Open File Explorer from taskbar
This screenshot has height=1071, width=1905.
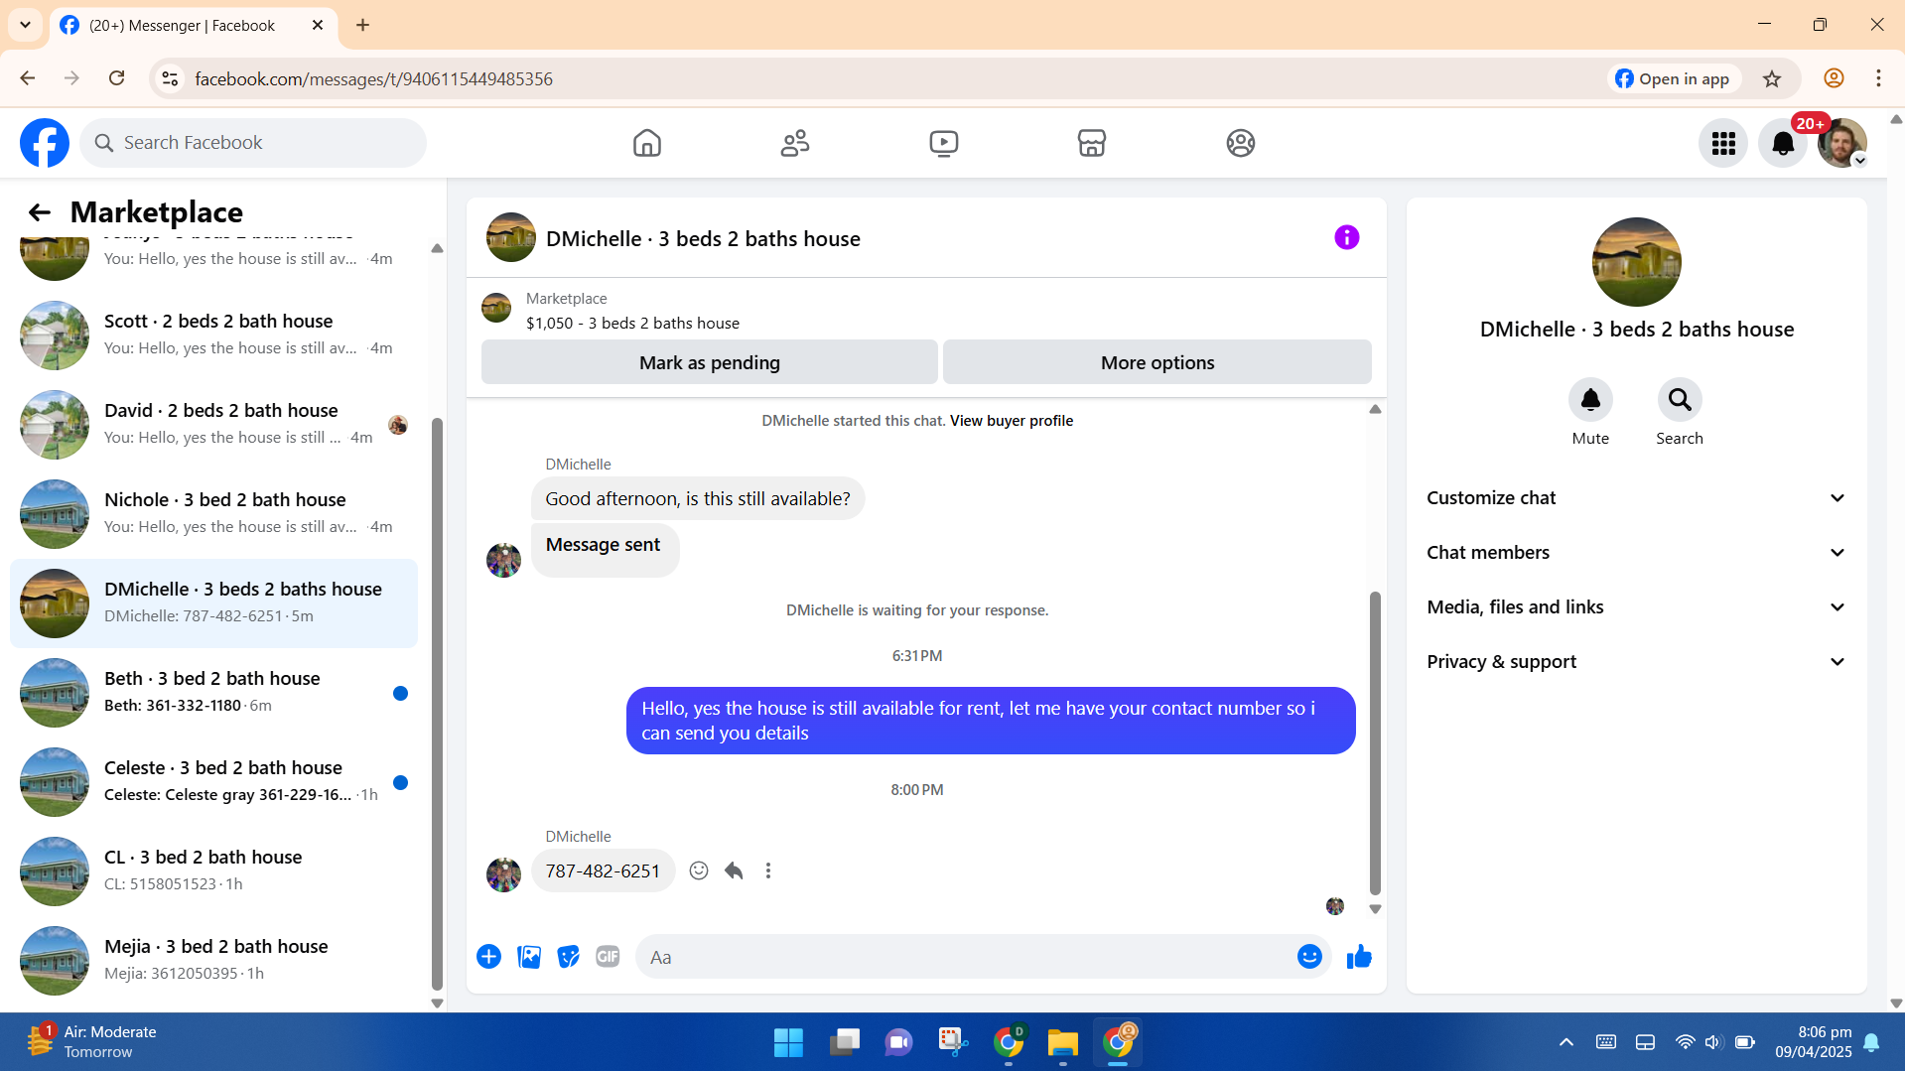(x=1062, y=1042)
